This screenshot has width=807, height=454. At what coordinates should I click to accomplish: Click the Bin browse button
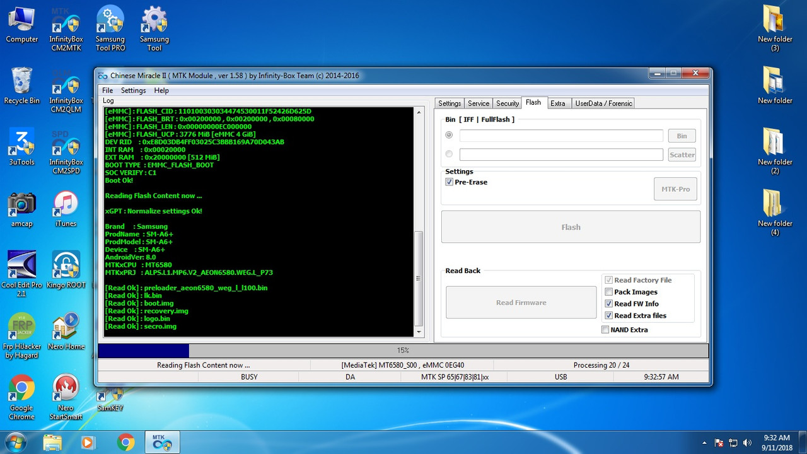(682, 136)
